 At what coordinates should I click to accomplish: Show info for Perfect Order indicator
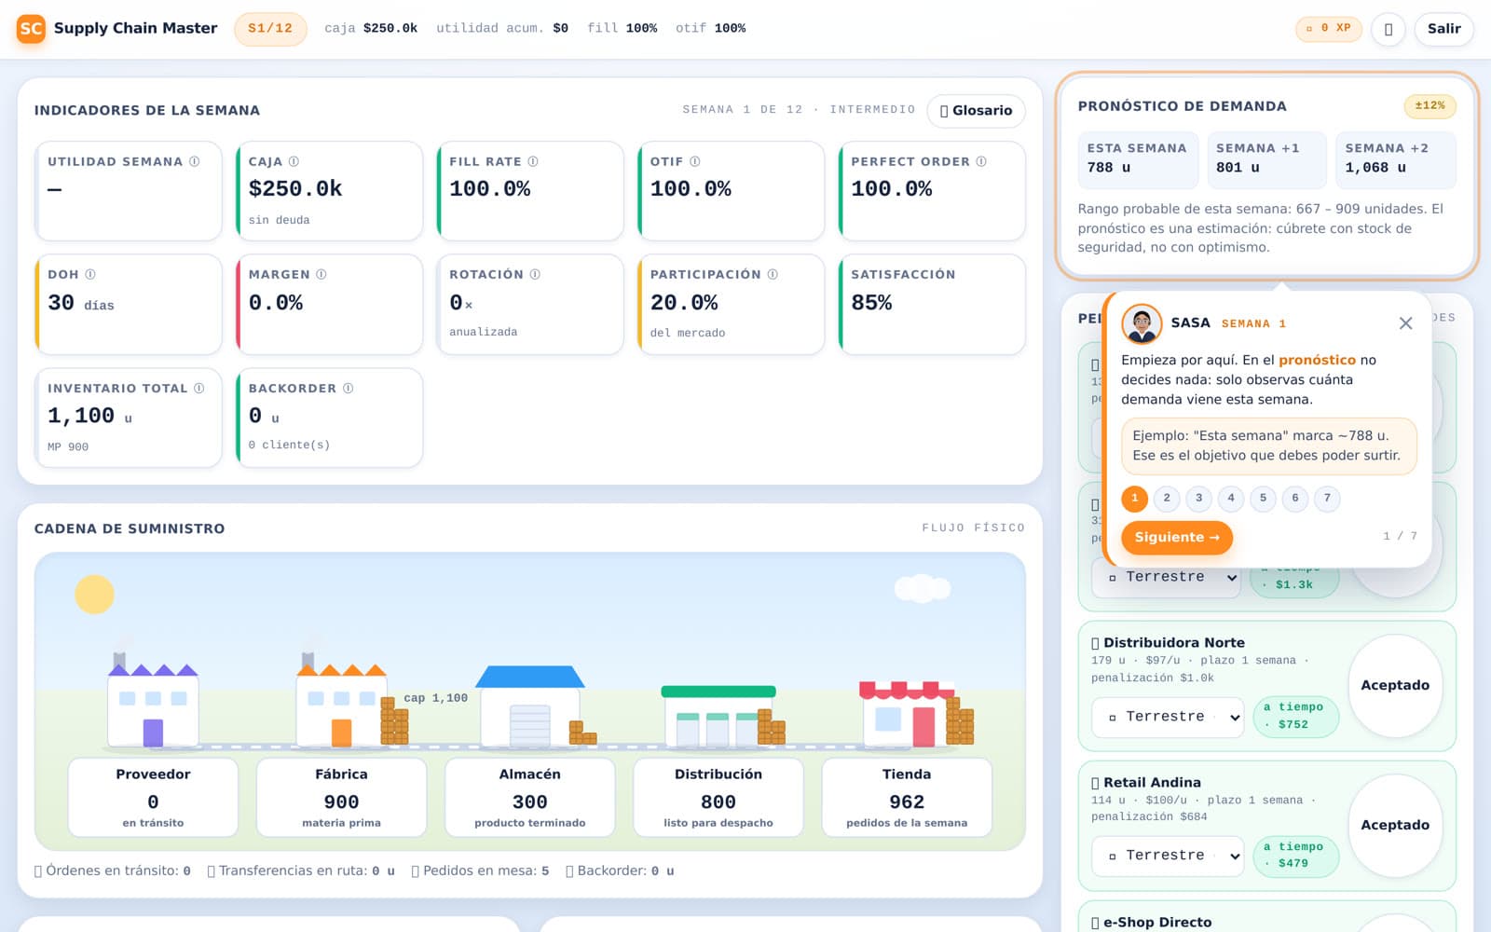[x=981, y=161]
